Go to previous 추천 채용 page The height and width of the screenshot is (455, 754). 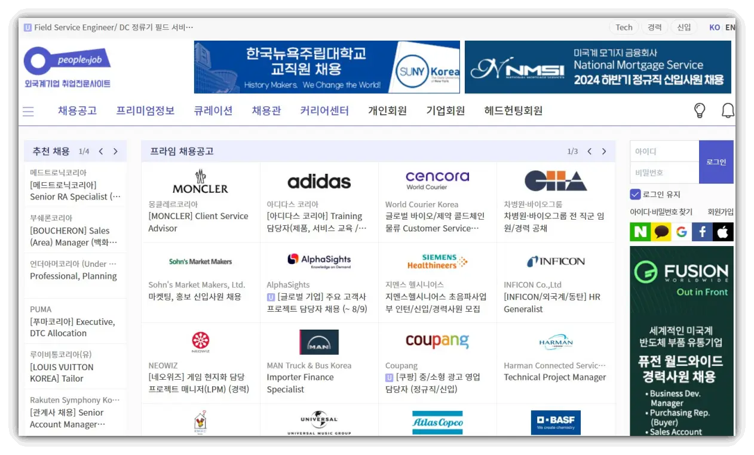tap(101, 152)
